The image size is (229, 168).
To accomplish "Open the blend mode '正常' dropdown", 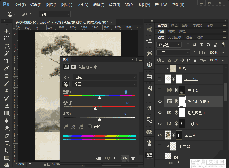I will click(173, 53).
